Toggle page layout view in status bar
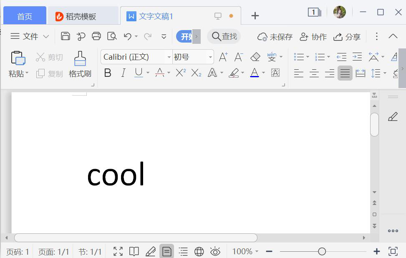406x258 pixels. (x=167, y=251)
